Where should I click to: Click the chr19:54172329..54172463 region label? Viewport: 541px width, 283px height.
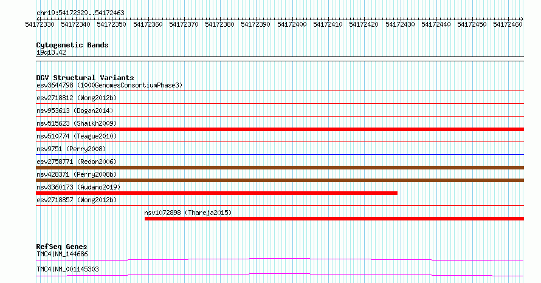coord(80,13)
